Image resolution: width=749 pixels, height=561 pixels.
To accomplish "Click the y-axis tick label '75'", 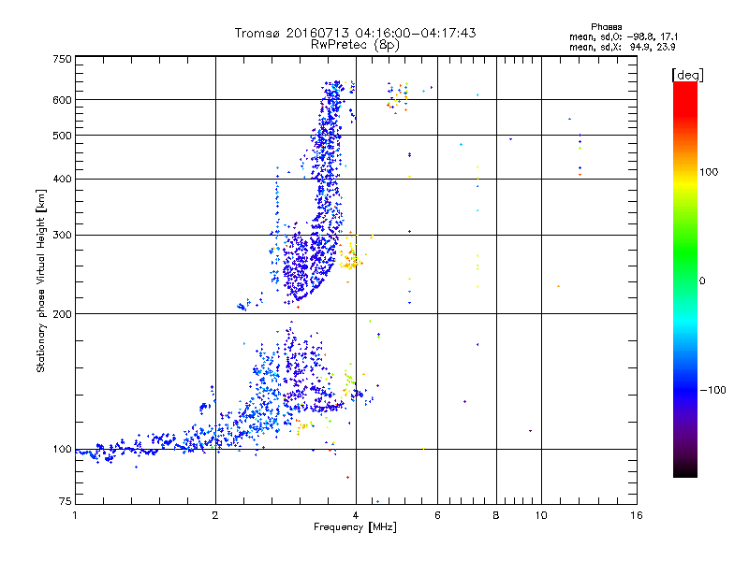I will coord(66,501).
